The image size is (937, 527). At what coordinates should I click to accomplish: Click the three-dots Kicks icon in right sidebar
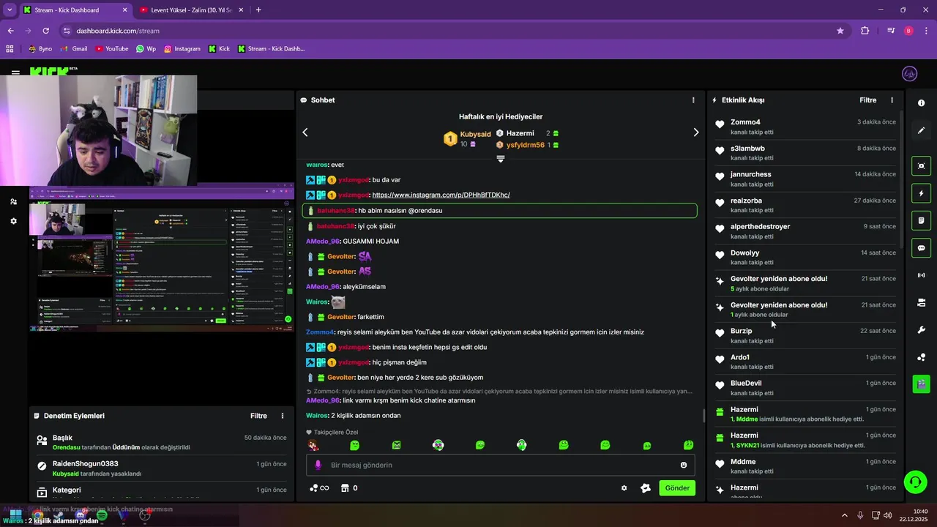922,357
